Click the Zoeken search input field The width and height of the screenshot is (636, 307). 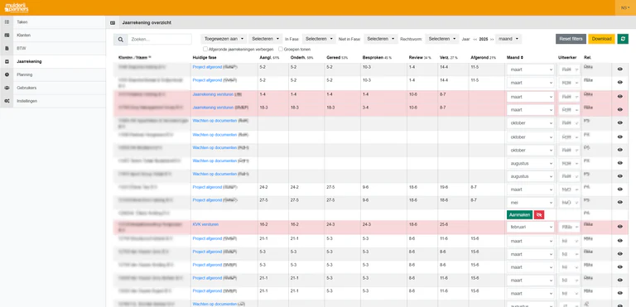click(x=159, y=40)
